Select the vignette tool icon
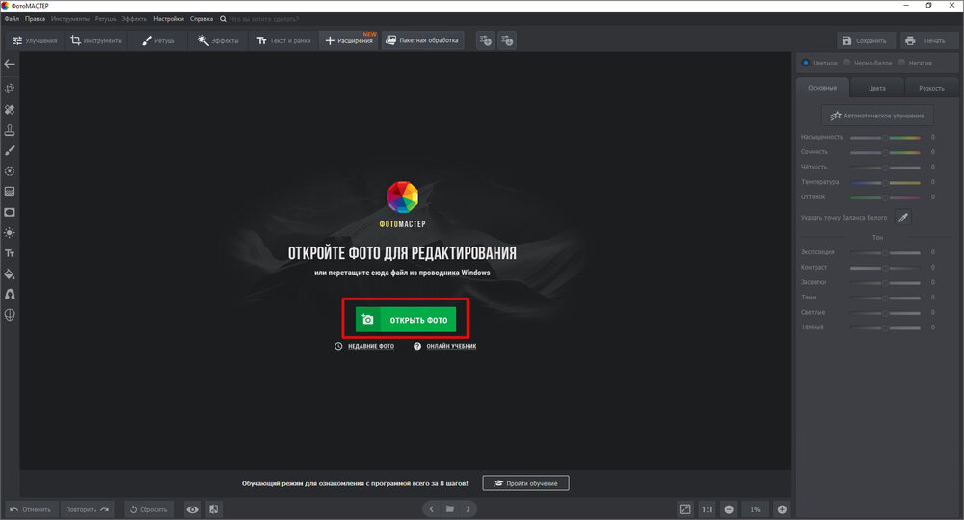Viewport: 964px width, 520px height. click(x=10, y=213)
